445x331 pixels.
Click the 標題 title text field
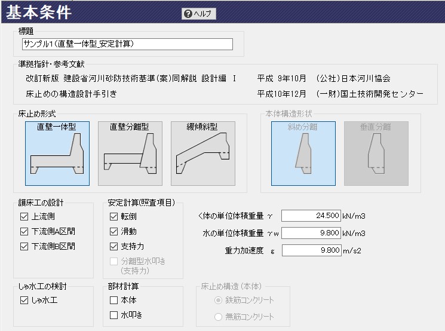(x=127, y=44)
